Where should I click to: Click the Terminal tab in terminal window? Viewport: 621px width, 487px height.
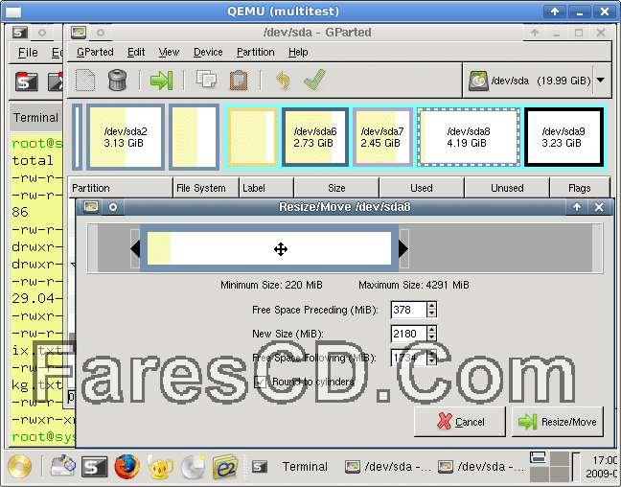35,118
